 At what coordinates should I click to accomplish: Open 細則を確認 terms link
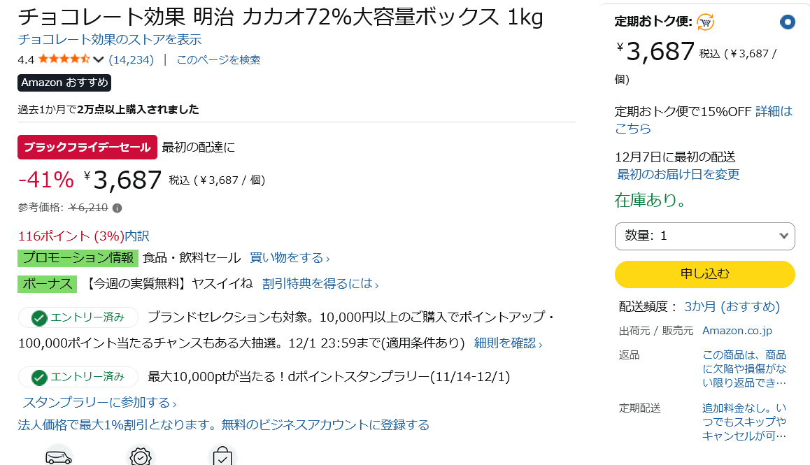tap(508, 343)
